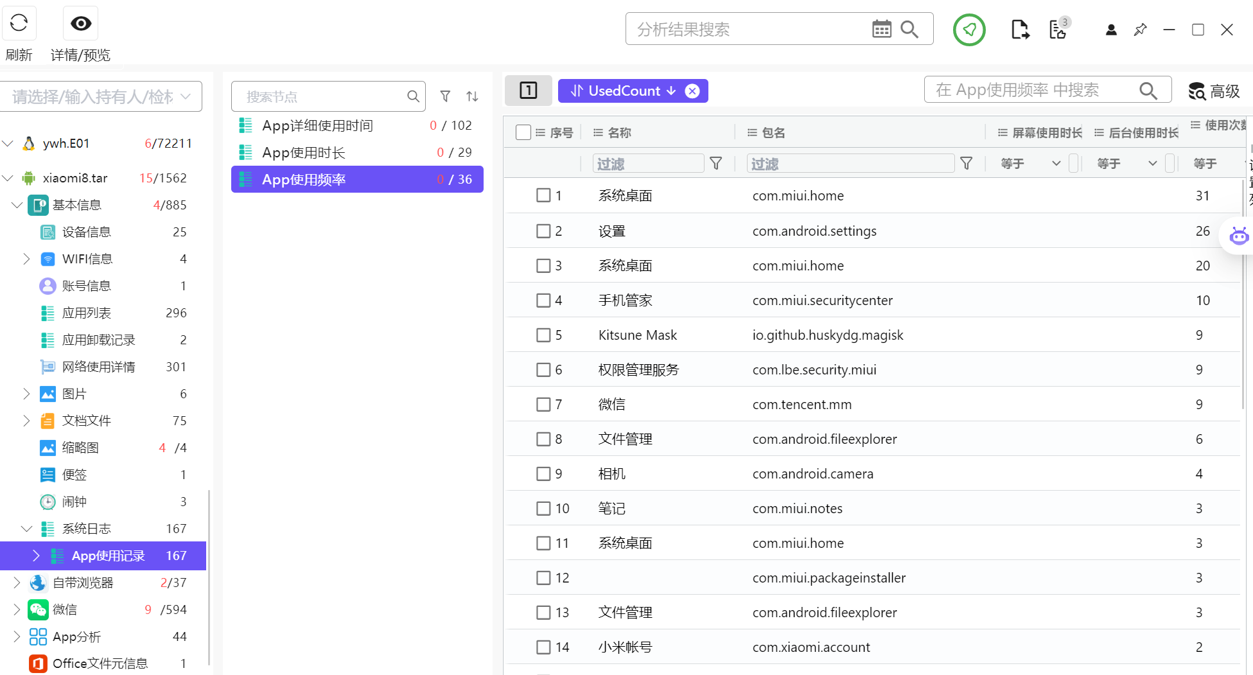
Task: Collapse the 系统日志 tree node
Action: point(26,529)
